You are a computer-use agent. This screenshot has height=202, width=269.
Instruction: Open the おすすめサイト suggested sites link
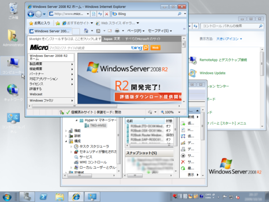pyautogui.click(x=77, y=23)
